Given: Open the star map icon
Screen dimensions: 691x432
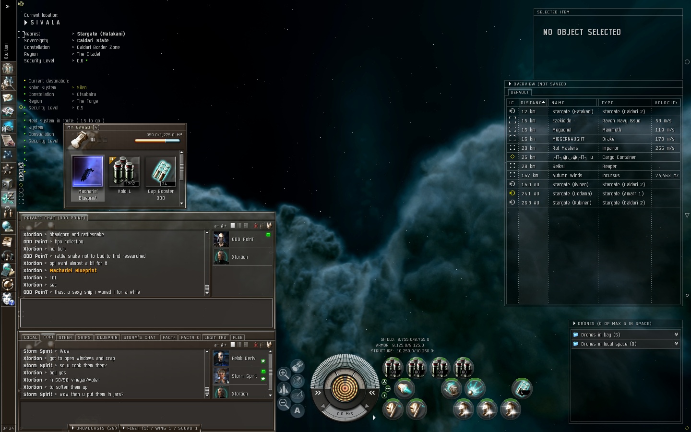Looking at the screenshot, I should 8,155.
